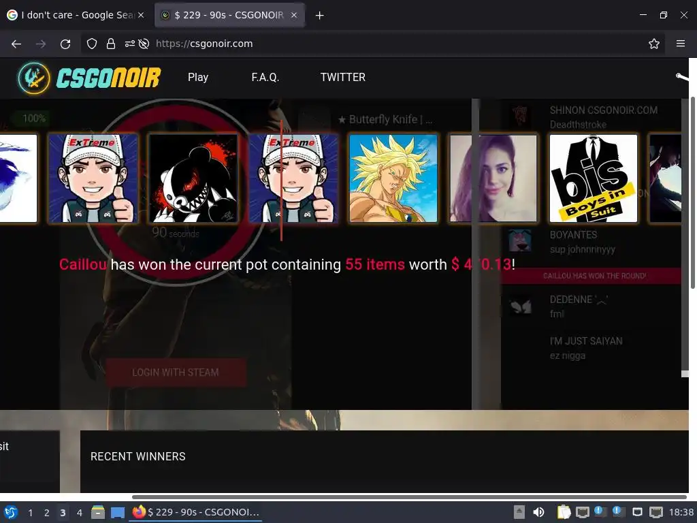Click the DEDENNE chat avatar
This screenshot has height=523, width=697.
pyautogui.click(x=521, y=306)
